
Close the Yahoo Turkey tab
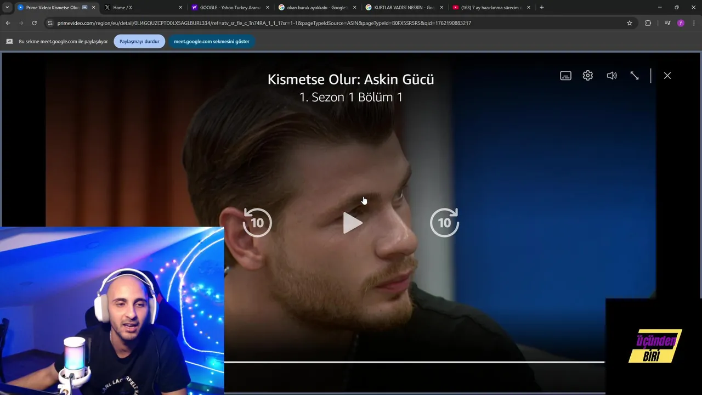(x=267, y=8)
